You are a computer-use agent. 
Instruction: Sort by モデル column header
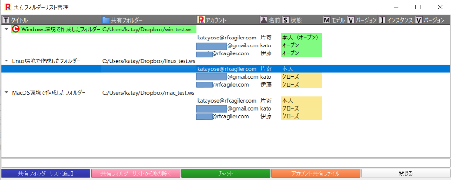(338, 20)
